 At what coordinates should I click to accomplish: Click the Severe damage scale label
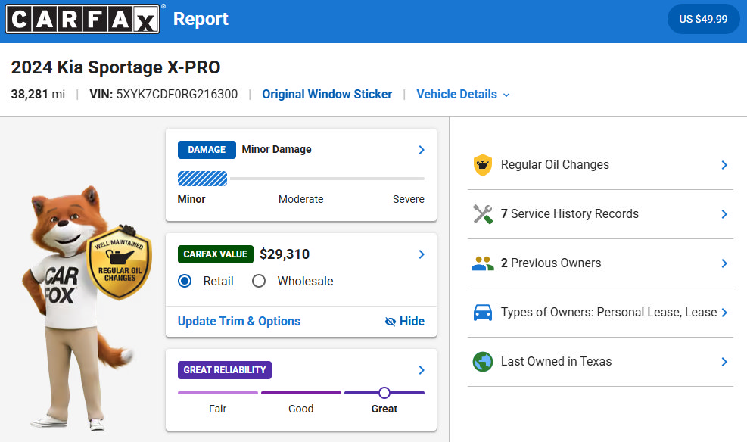click(x=408, y=199)
